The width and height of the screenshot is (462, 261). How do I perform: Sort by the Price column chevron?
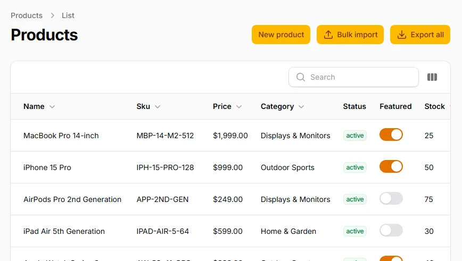pos(239,106)
